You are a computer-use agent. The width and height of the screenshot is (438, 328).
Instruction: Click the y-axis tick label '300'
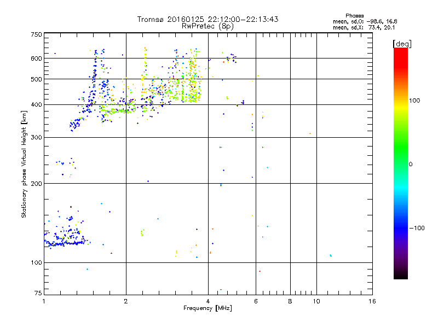click(36, 138)
